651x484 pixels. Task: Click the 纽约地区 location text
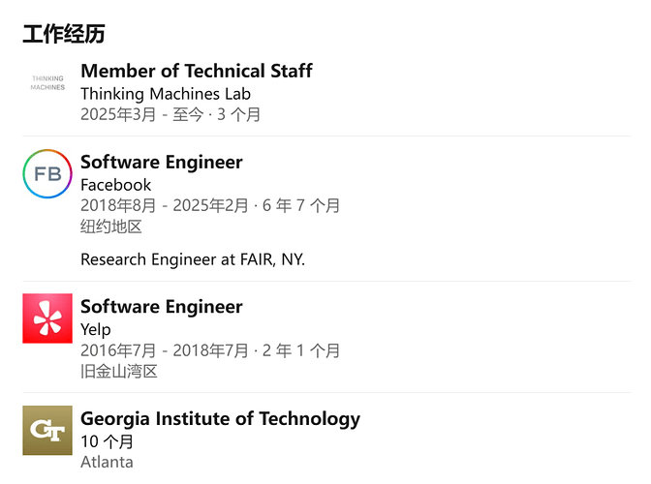[111, 227]
